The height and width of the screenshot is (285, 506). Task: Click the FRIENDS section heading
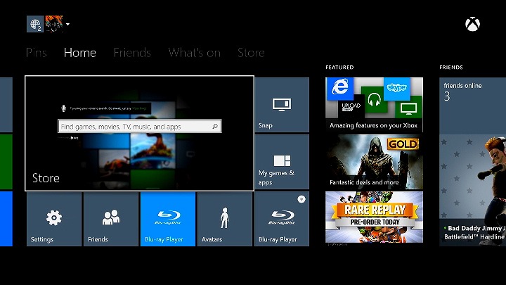(x=450, y=68)
